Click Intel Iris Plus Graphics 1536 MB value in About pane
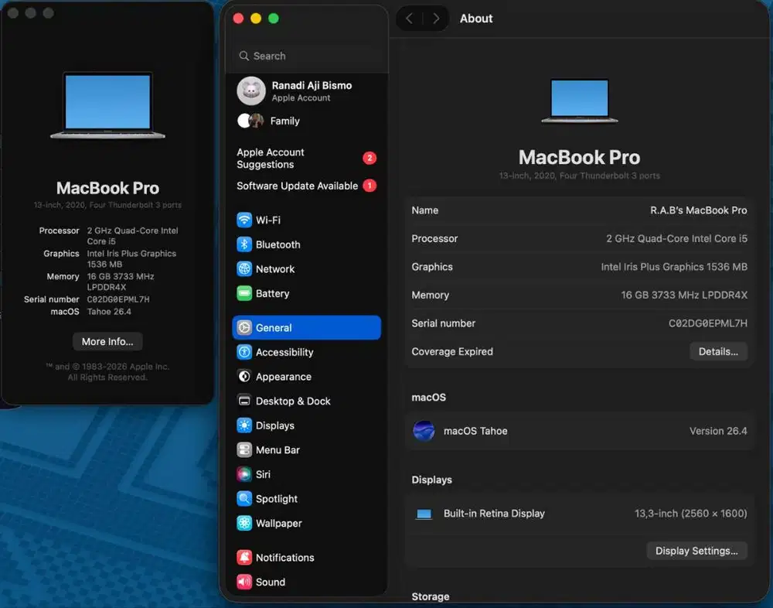The height and width of the screenshot is (608, 773). tap(674, 267)
